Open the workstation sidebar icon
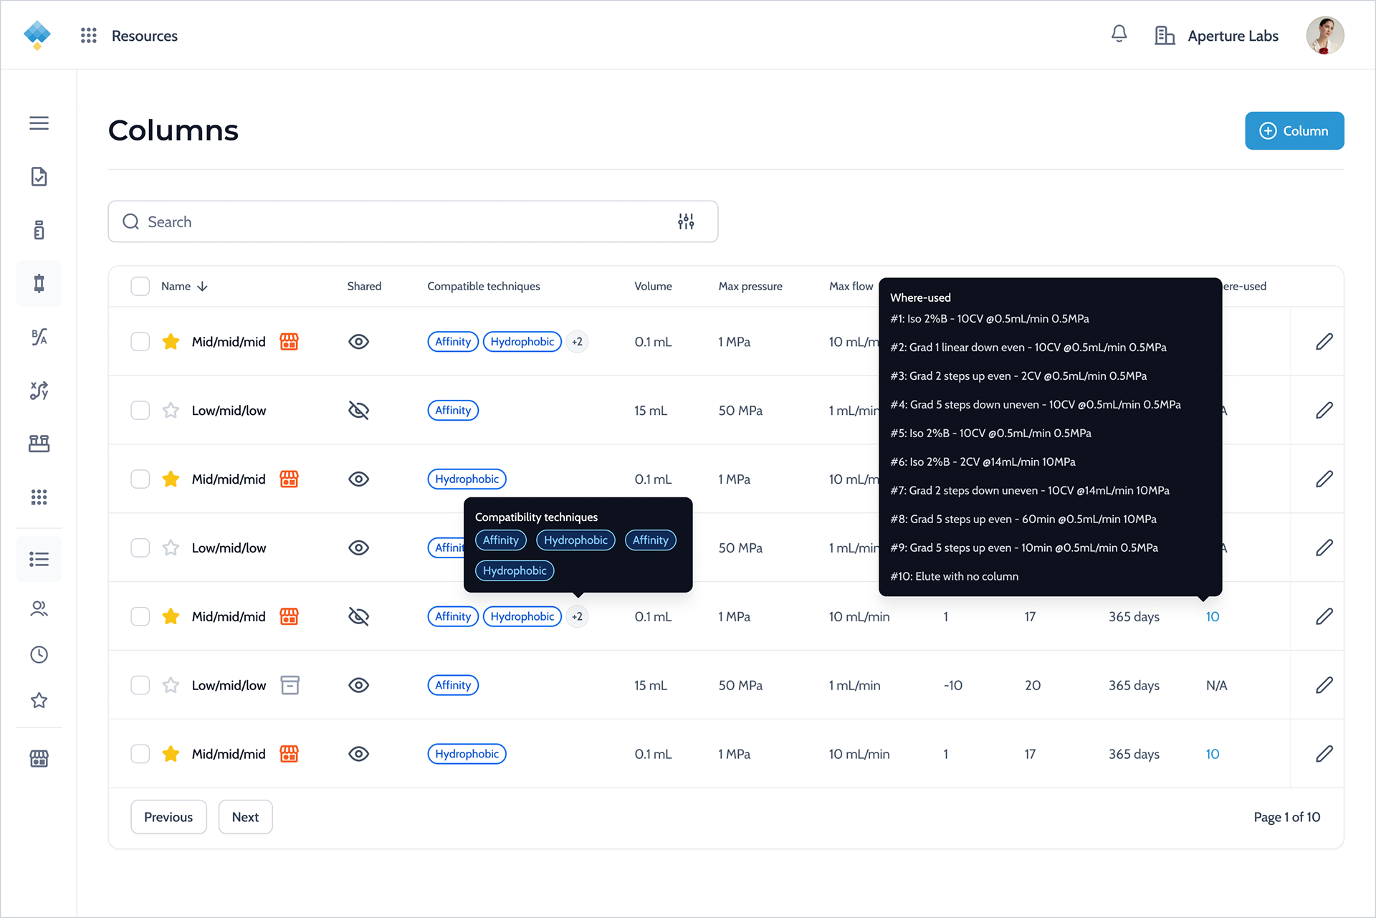Screen dimensions: 1376x918 click(x=39, y=444)
